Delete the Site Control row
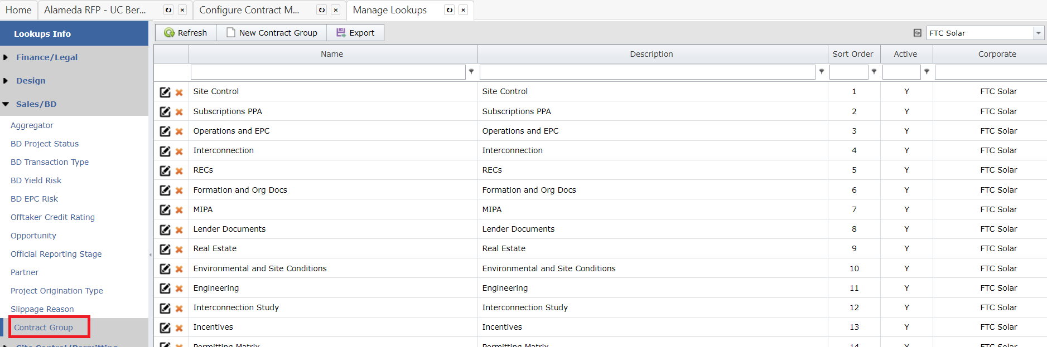The height and width of the screenshot is (347, 1047). click(179, 92)
